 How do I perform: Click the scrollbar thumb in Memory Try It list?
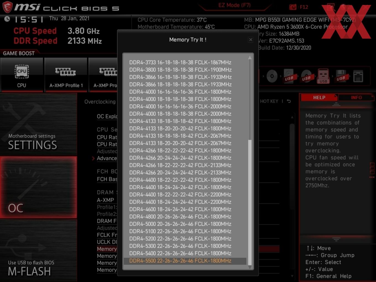tap(250, 202)
